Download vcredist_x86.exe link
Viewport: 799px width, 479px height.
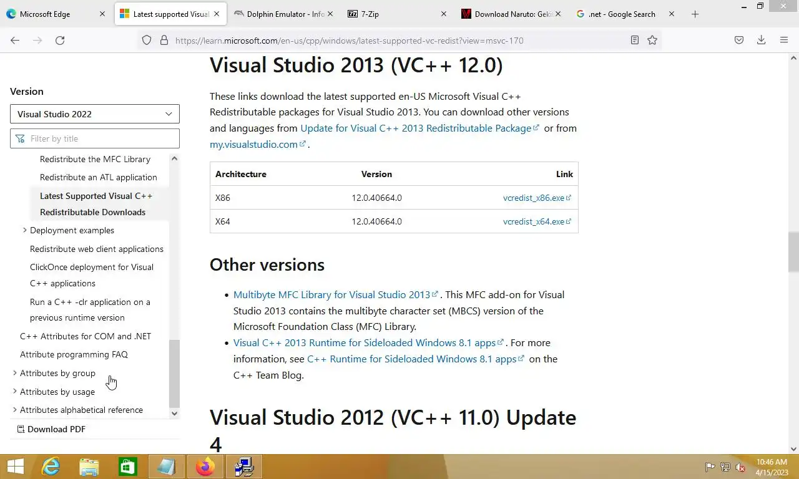[537, 198]
